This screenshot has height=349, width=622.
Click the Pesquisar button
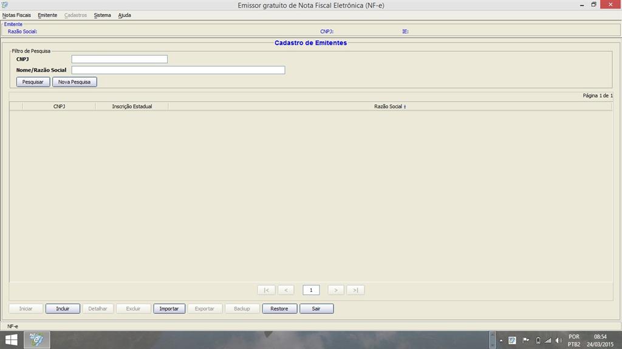(33, 82)
